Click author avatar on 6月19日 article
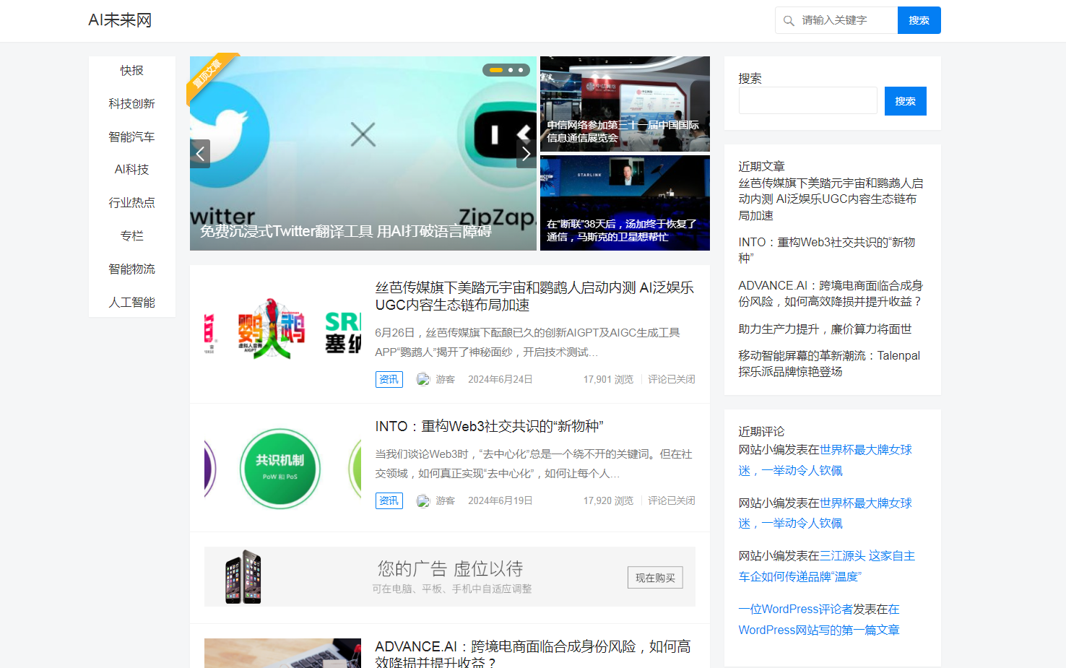The image size is (1066, 668). click(x=423, y=501)
